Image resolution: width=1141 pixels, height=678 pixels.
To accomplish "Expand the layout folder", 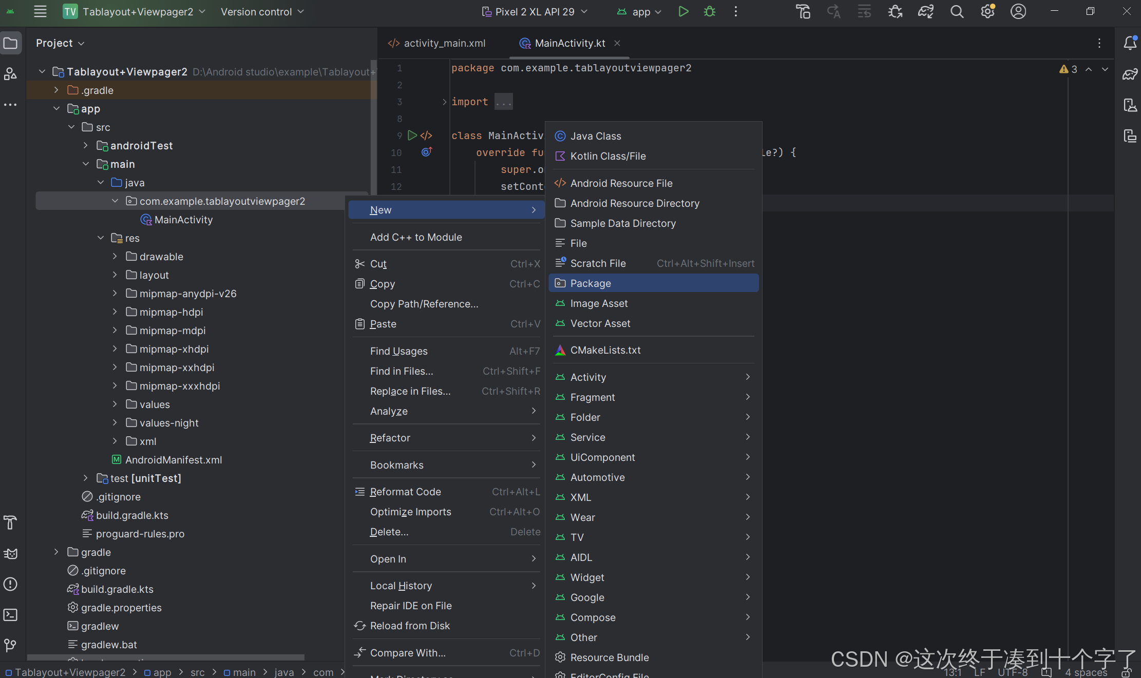I will pos(115,275).
